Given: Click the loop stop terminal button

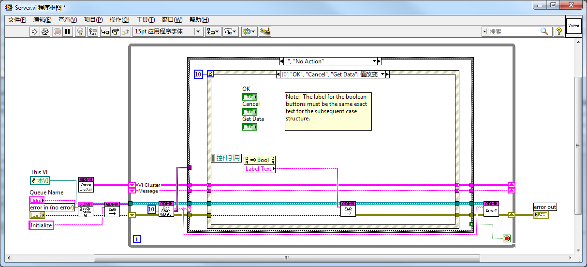Looking at the screenshot, I should tap(506, 238).
